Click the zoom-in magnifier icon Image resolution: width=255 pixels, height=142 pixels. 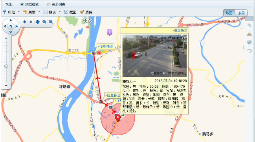(x=44, y=22)
